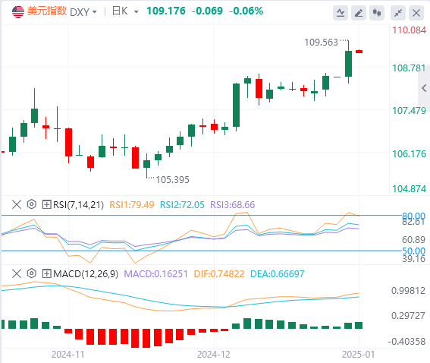Collapse chart with the shrink arrows icon
The image size is (430, 363).
point(398,13)
